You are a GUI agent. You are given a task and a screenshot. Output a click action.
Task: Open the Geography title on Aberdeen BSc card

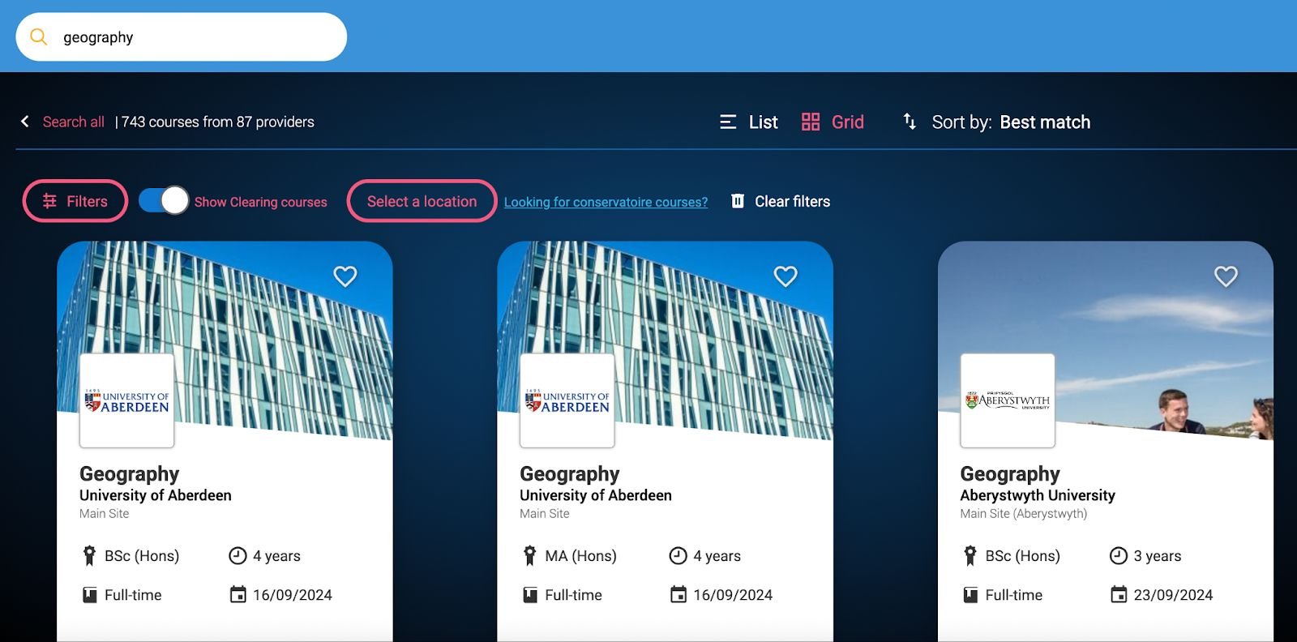129,473
